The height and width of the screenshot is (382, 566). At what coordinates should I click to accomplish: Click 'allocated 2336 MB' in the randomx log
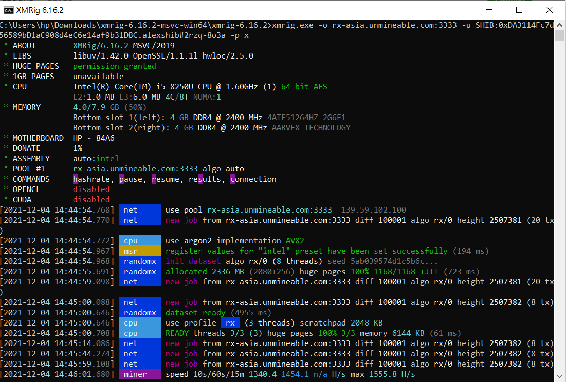pos(205,272)
